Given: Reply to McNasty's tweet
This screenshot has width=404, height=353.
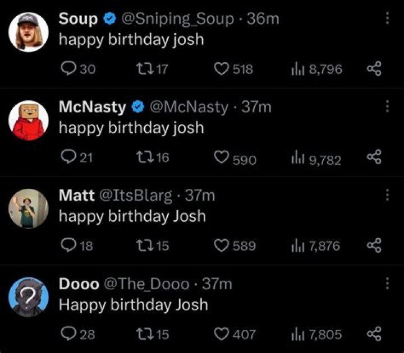Looking at the screenshot, I should pyautogui.click(x=68, y=158).
